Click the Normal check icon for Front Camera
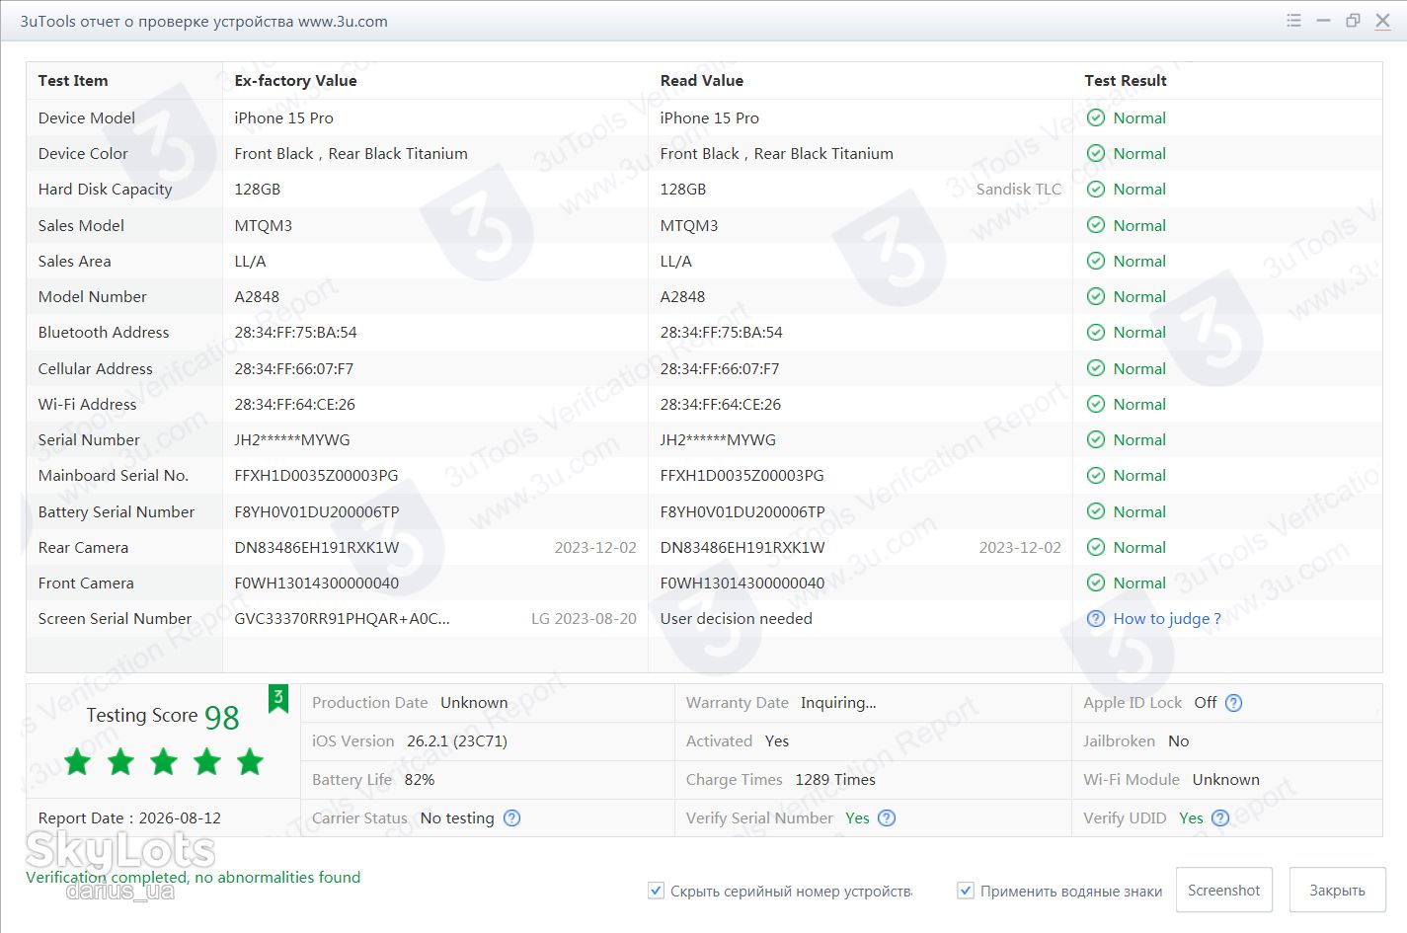This screenshot has height=933, width=1407. [x=1096, y=583]
